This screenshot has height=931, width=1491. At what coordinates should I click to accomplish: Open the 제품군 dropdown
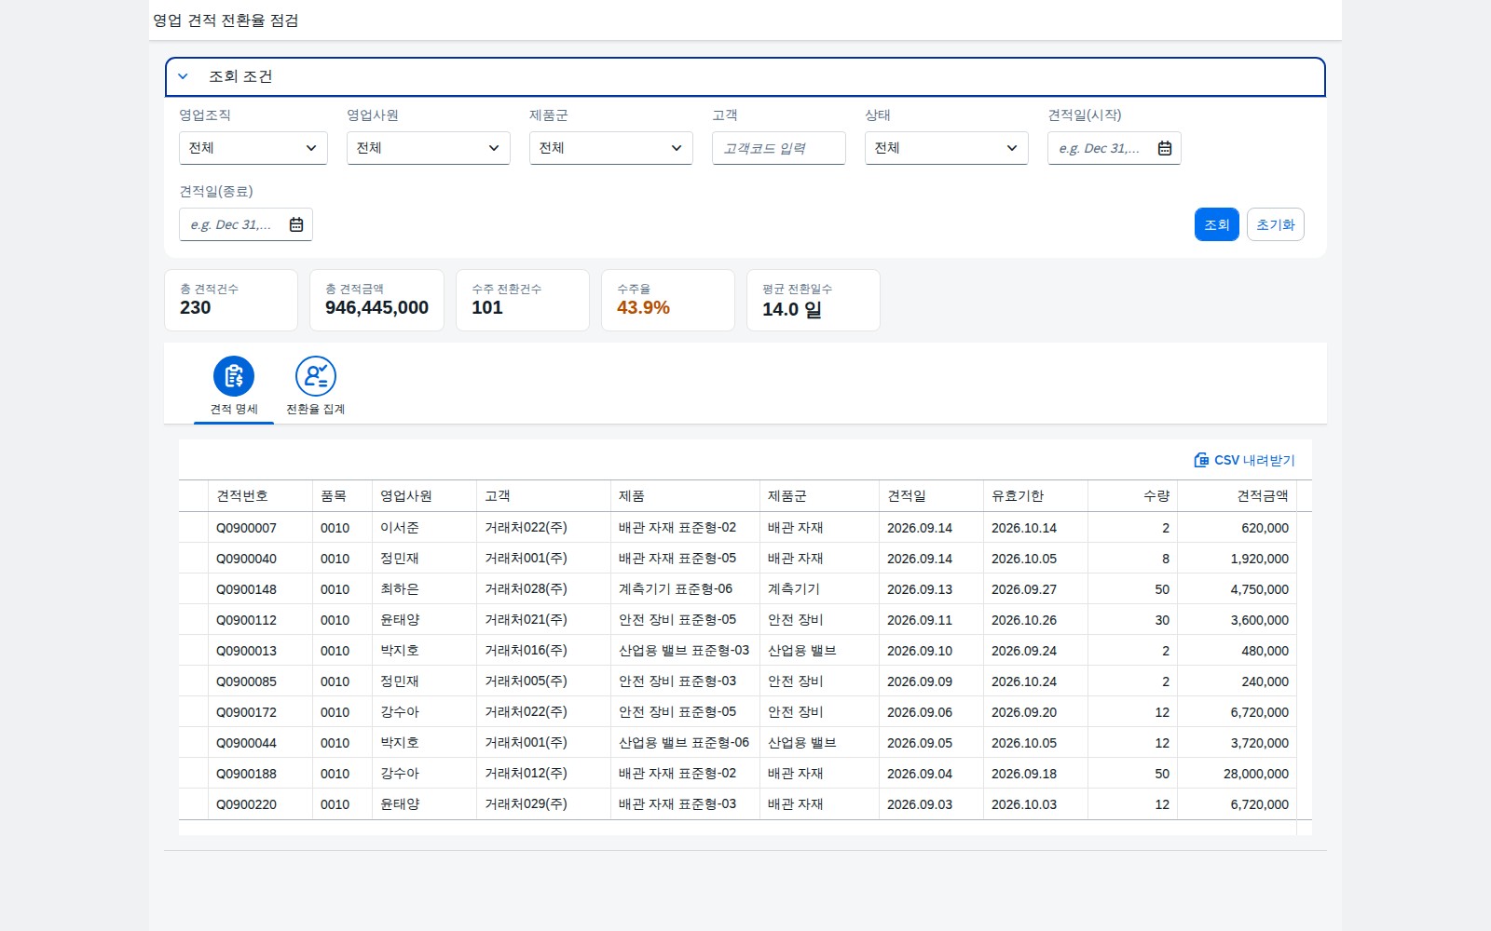pos(611,148)
